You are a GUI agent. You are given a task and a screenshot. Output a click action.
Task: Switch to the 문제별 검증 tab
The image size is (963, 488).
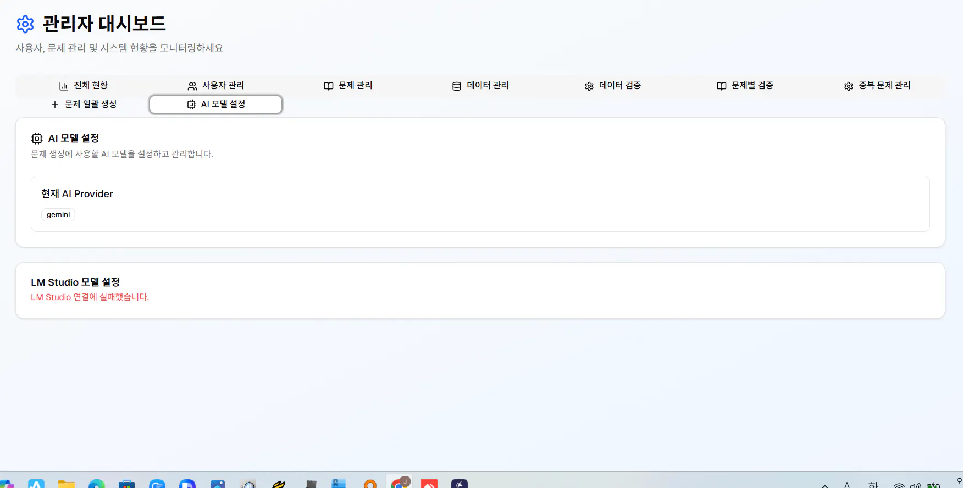(x=745, y=86)
